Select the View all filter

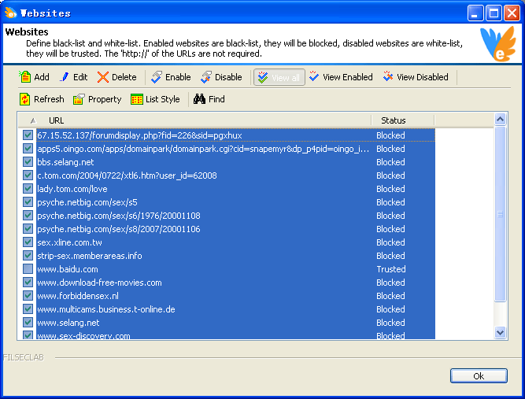pos(278,77)
